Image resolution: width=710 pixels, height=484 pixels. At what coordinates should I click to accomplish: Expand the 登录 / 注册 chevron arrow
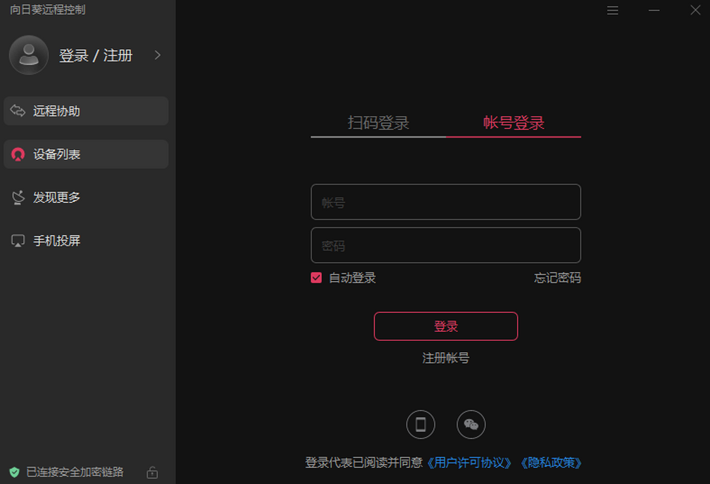pos(157,55)
